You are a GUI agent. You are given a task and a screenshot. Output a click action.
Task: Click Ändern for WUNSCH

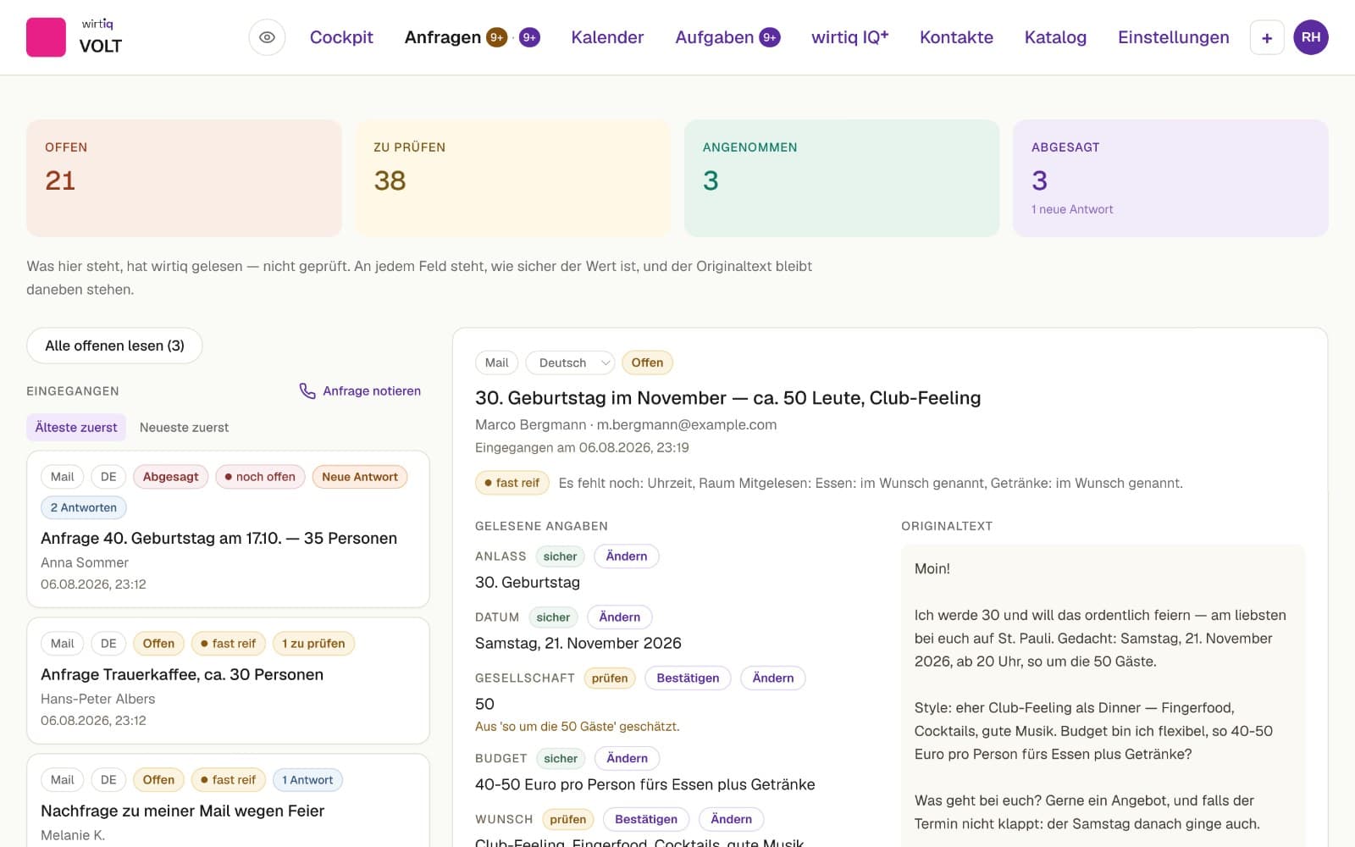732,819
